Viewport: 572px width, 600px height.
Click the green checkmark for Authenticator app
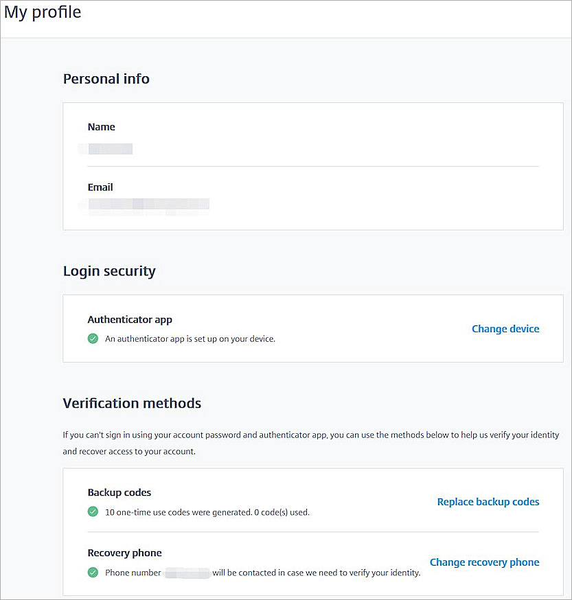pyautogui.click(x=93, y=338)
